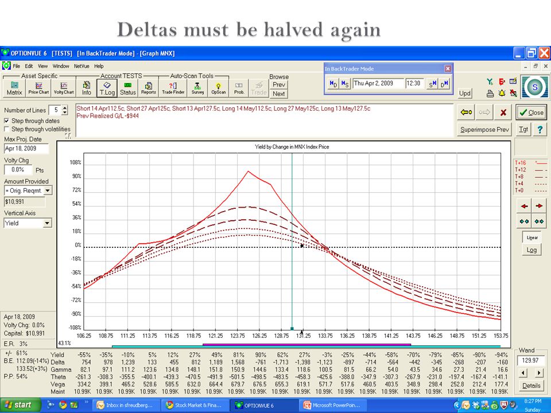Image resolution: width=551 pixels, height=413 pixels.
Task: Click the printer icon
Action: [490, 93]
